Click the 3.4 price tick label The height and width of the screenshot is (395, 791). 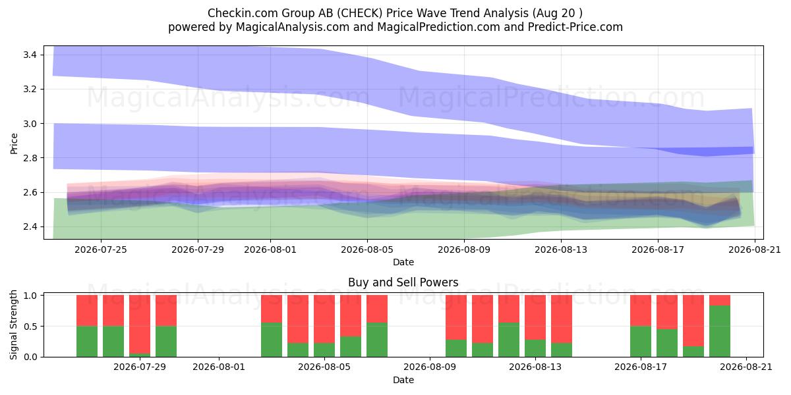(32, 55)
